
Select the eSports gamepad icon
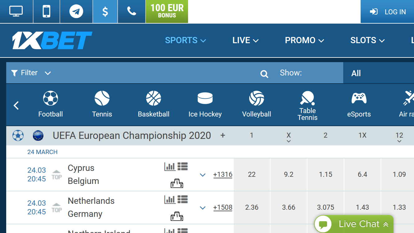359,104
